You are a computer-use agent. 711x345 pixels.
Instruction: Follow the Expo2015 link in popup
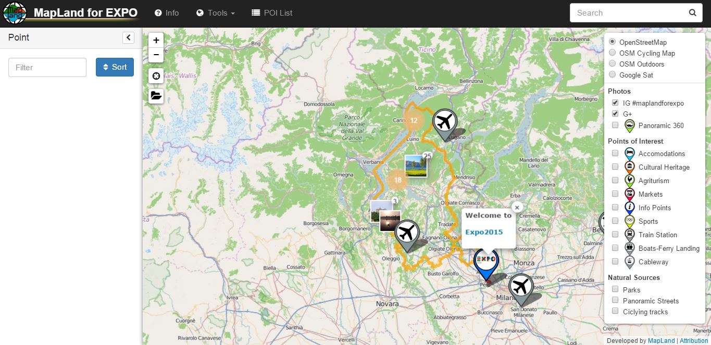tap(484, 232)
